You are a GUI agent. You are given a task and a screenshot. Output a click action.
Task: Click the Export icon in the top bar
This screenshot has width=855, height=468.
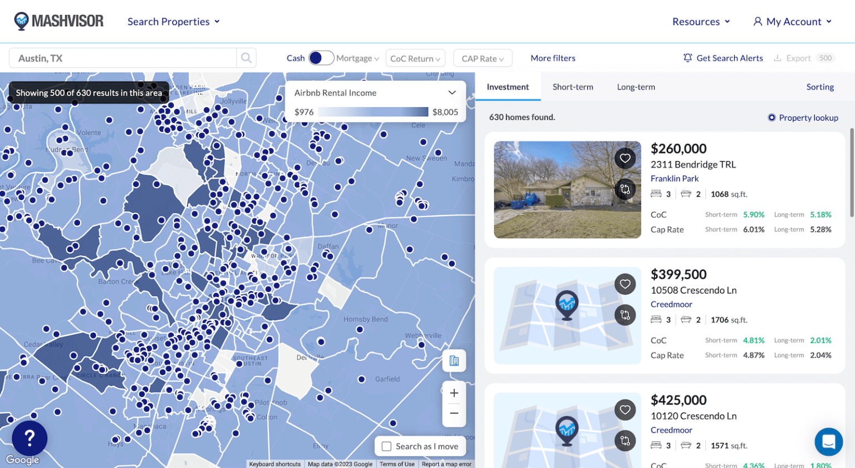(778, 57)
